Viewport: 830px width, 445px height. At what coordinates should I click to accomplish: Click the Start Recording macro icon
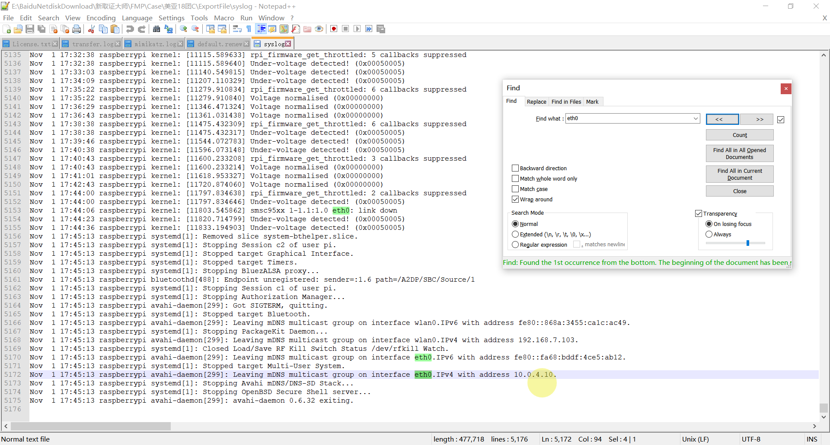pos(334,29)
